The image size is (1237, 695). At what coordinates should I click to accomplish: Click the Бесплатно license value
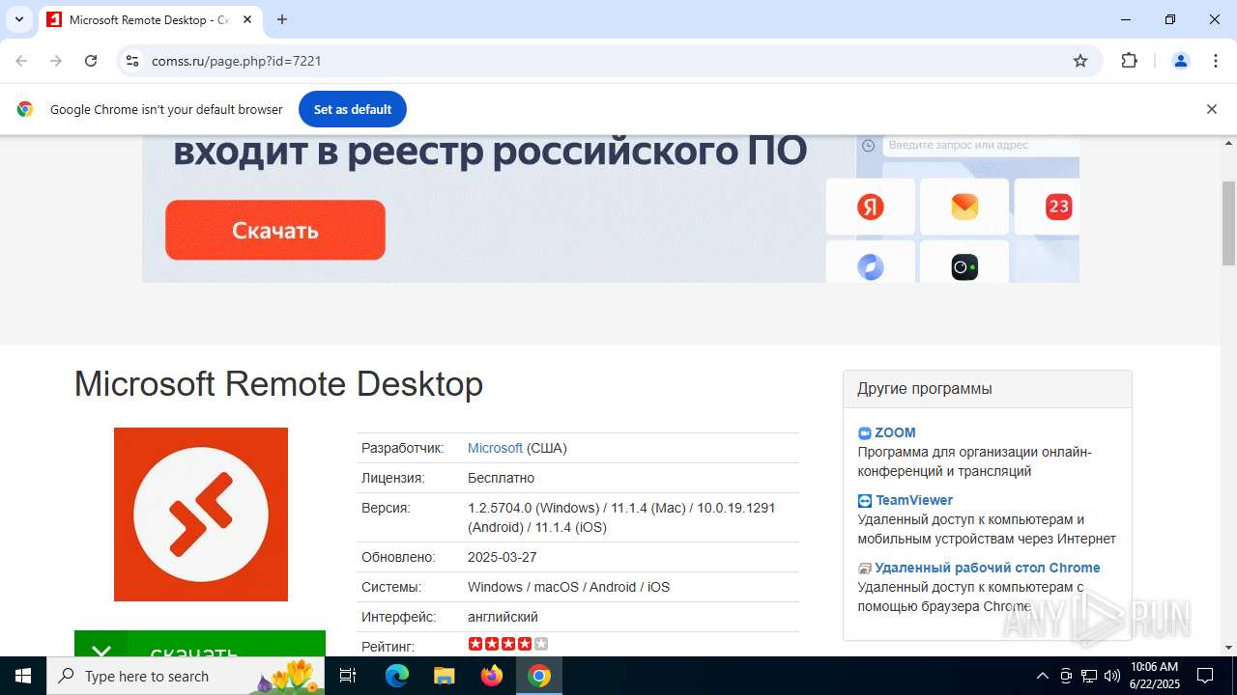501,478
